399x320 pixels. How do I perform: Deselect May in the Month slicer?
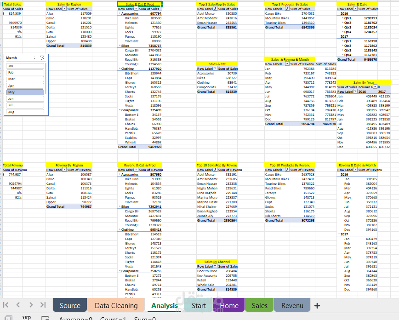pos(25,92)
